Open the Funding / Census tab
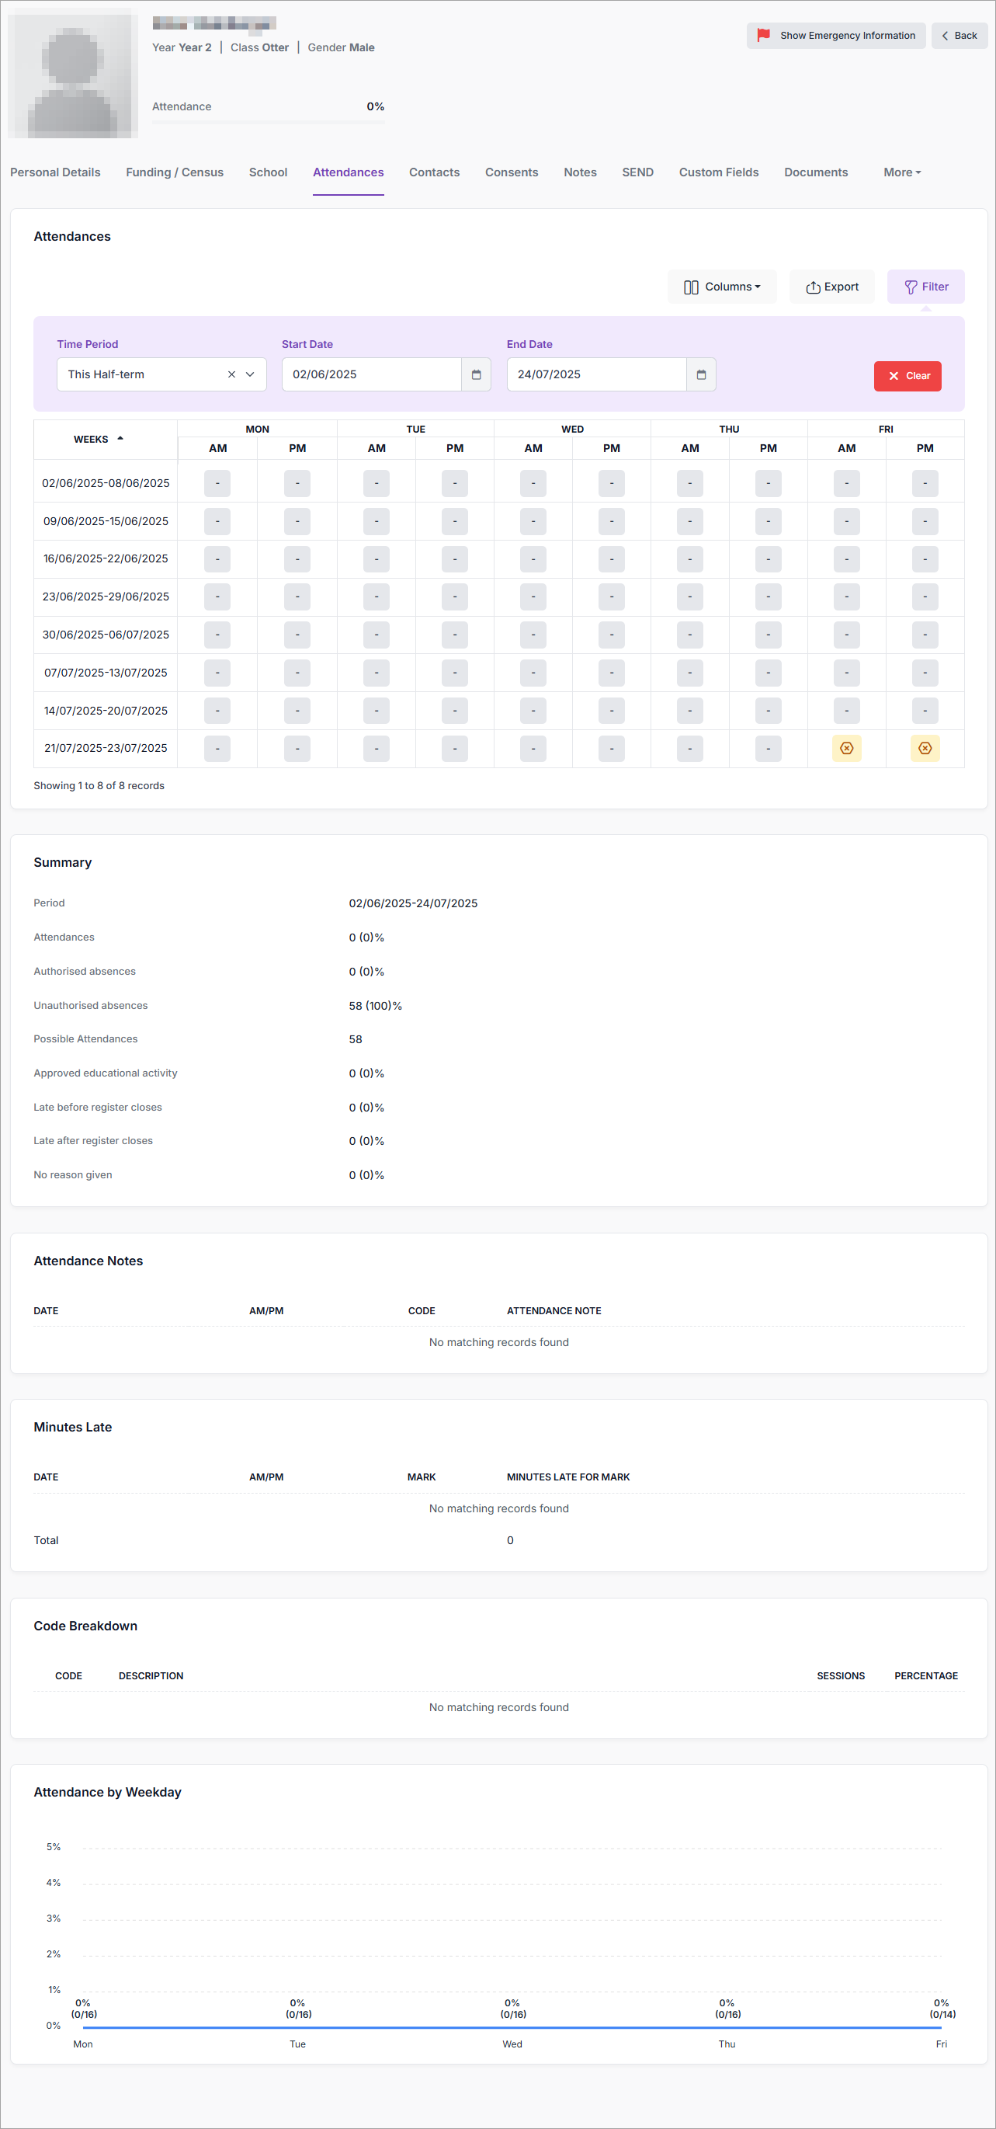Screen dimensions: 996x2129 (174, 172)
